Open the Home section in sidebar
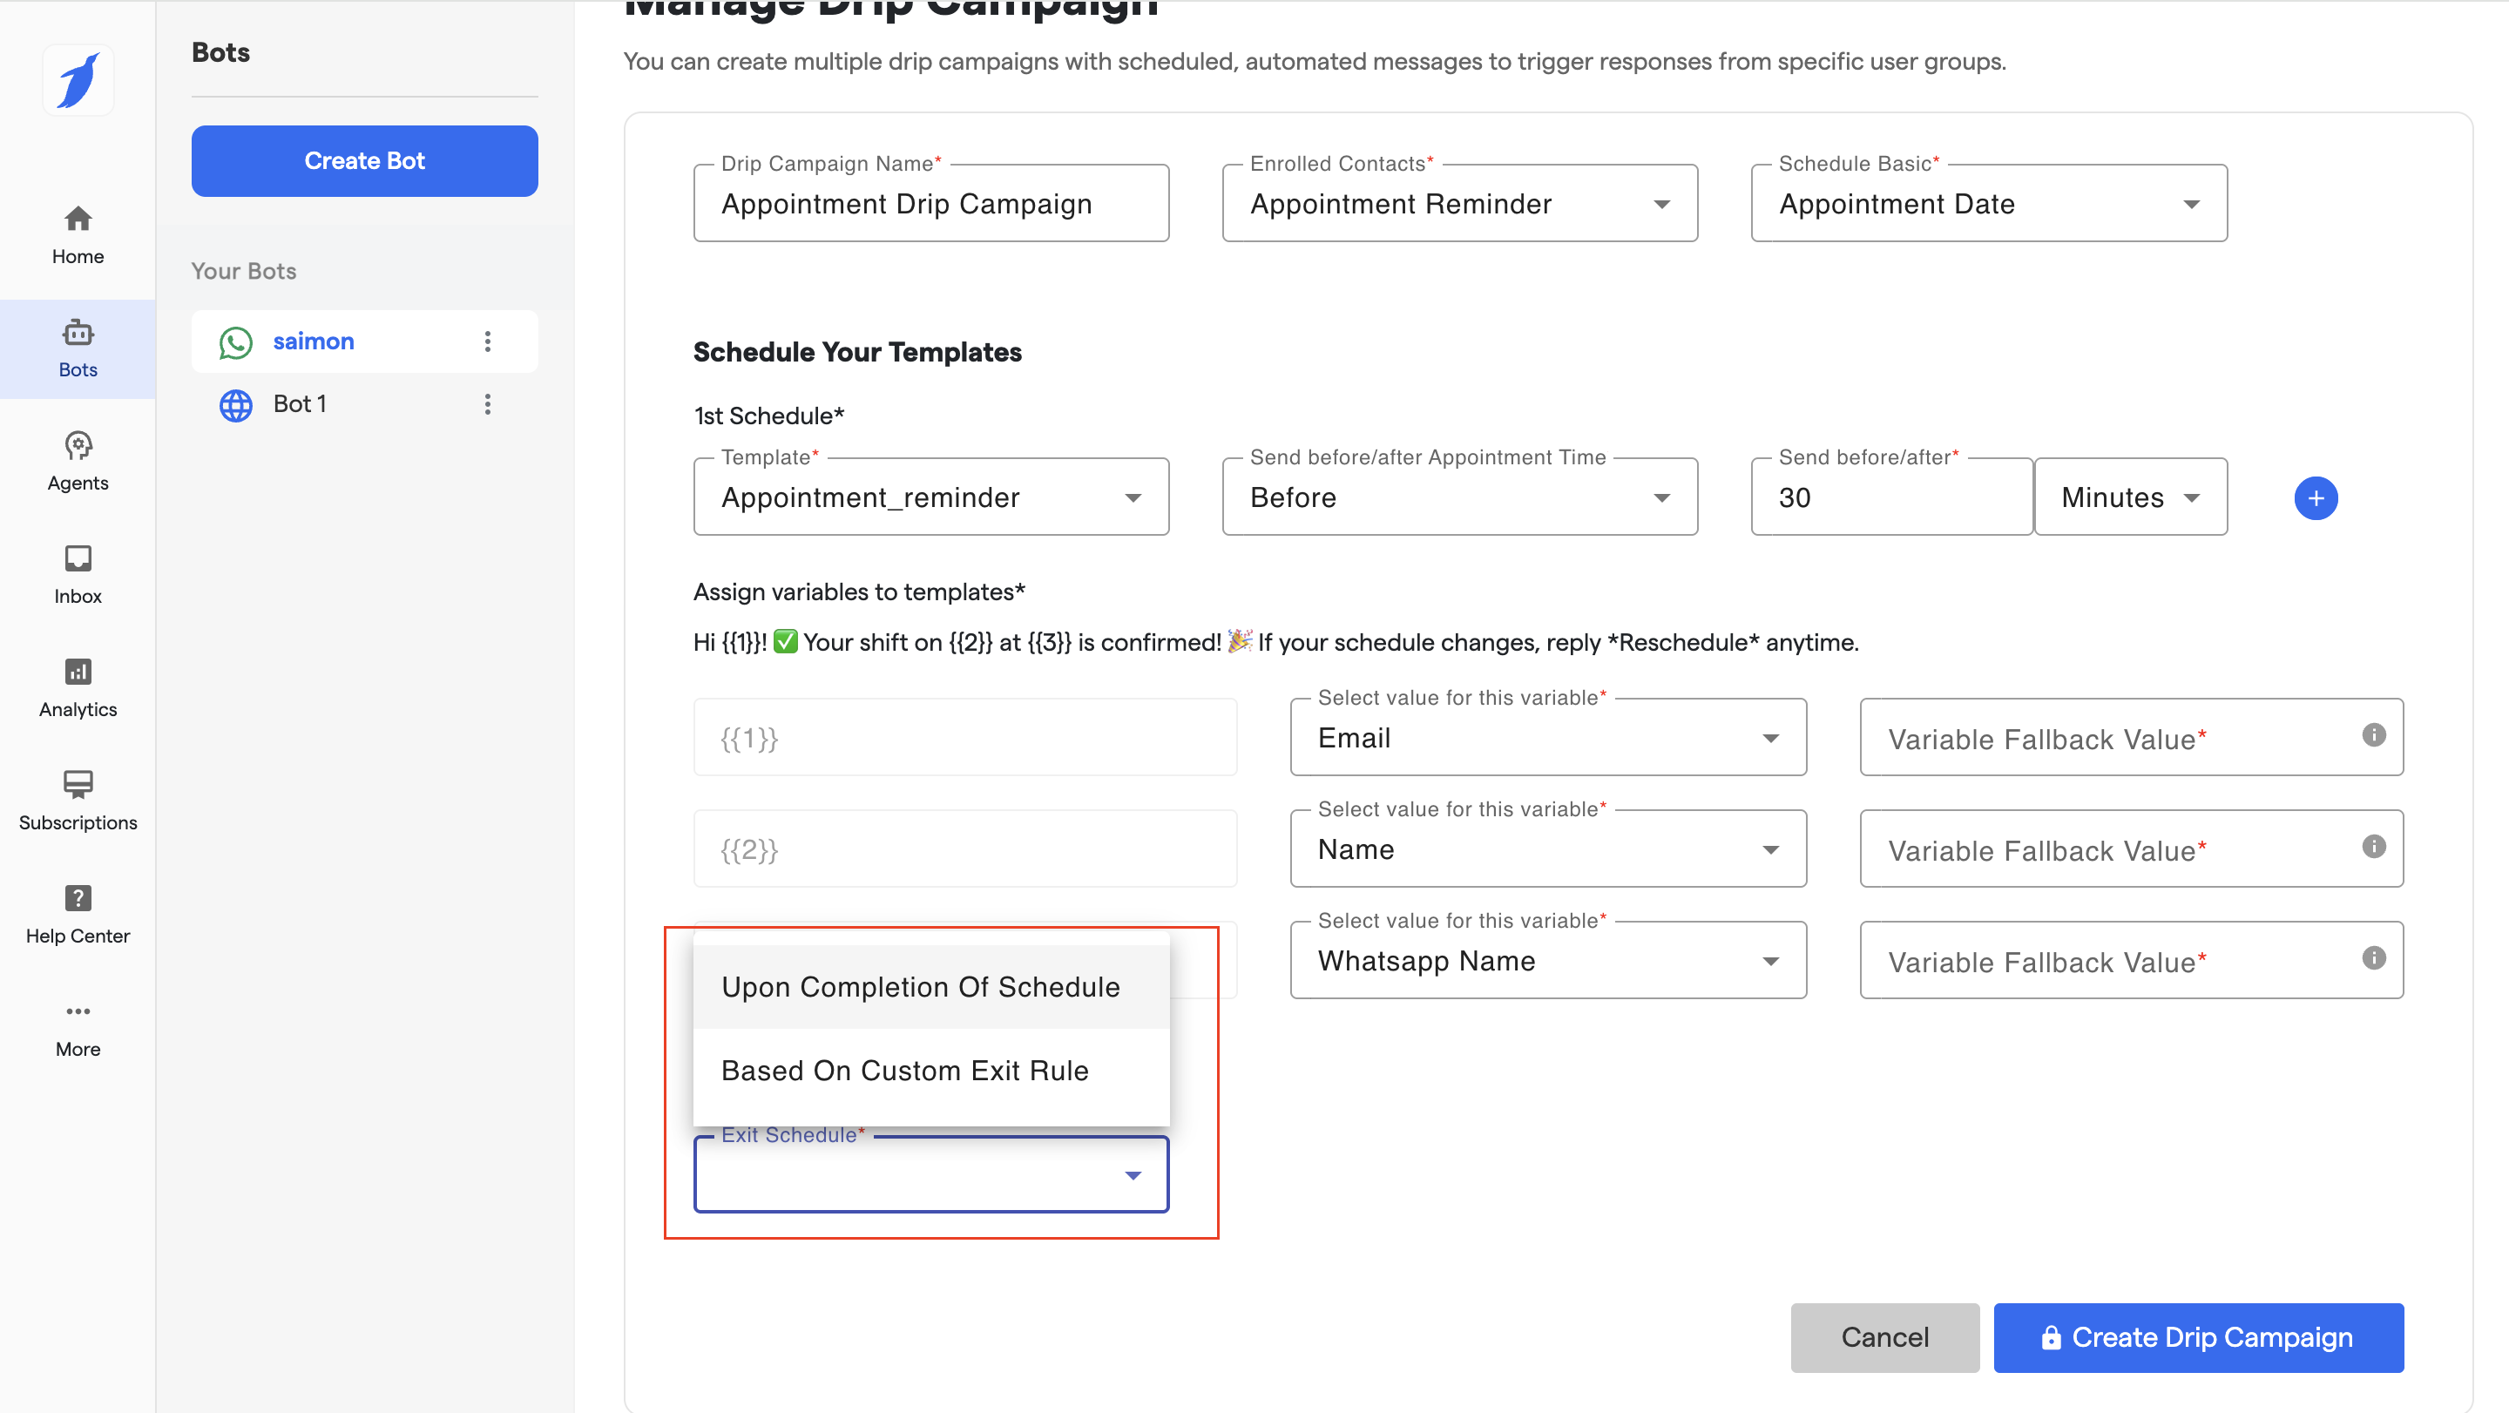This screenshot has height=1413, width=2509. point(78,233)
